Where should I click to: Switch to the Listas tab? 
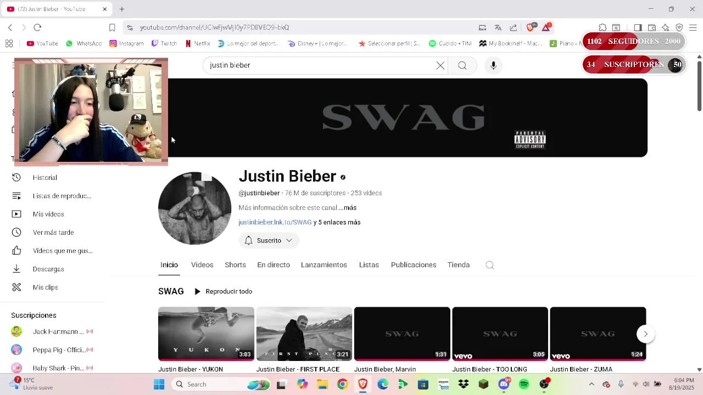point(369,265)
